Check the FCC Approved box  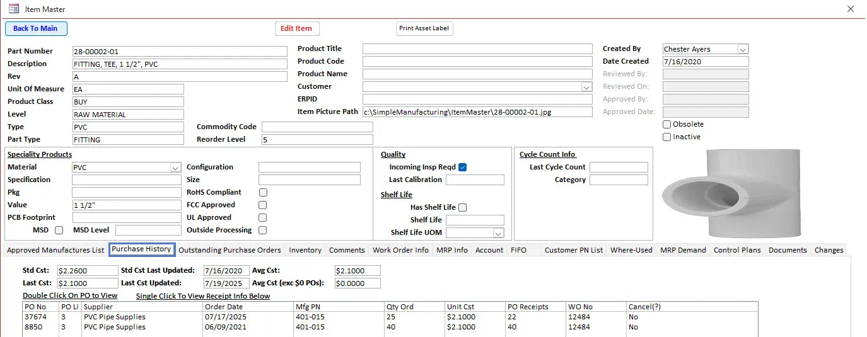click(263, 205)
